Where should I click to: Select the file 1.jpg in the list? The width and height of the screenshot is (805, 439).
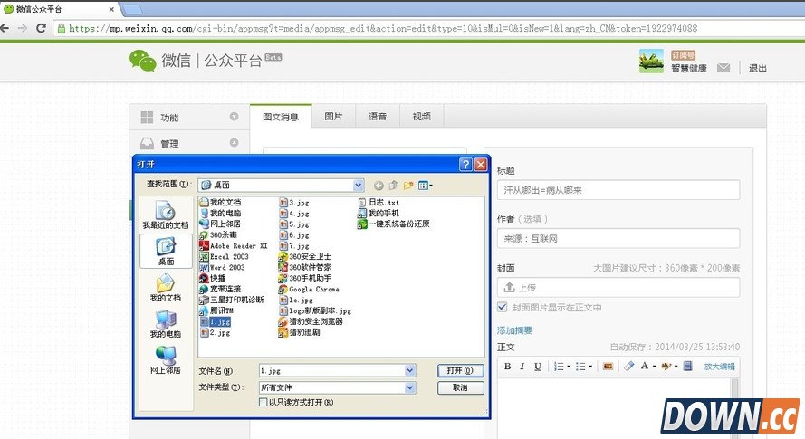pos(216,322)
